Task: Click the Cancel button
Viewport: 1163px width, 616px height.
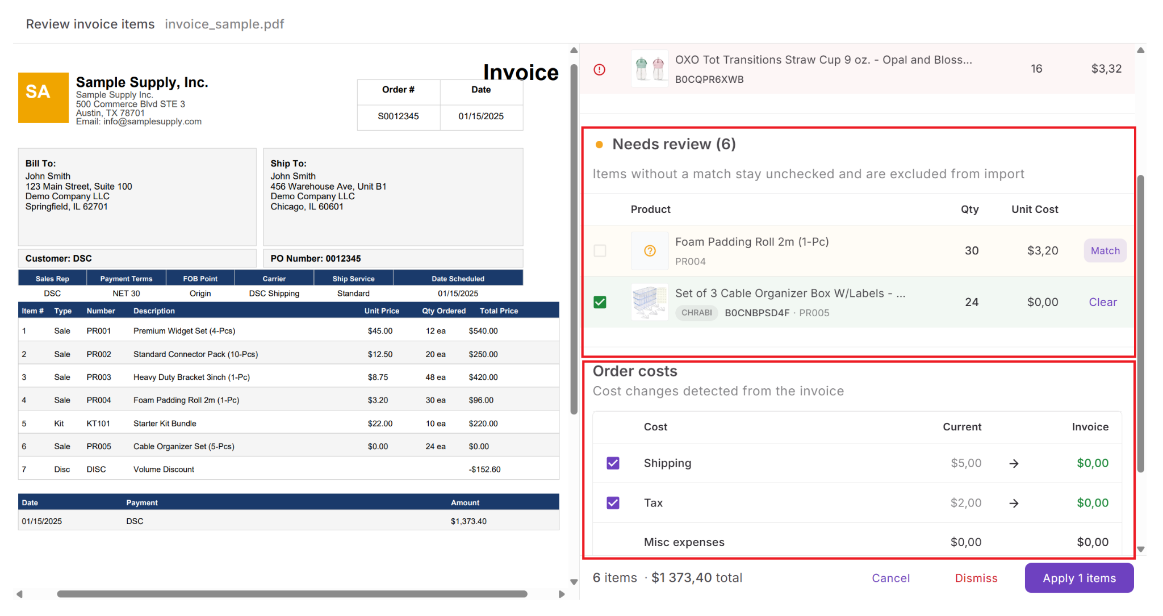Action: coord(890,578)
